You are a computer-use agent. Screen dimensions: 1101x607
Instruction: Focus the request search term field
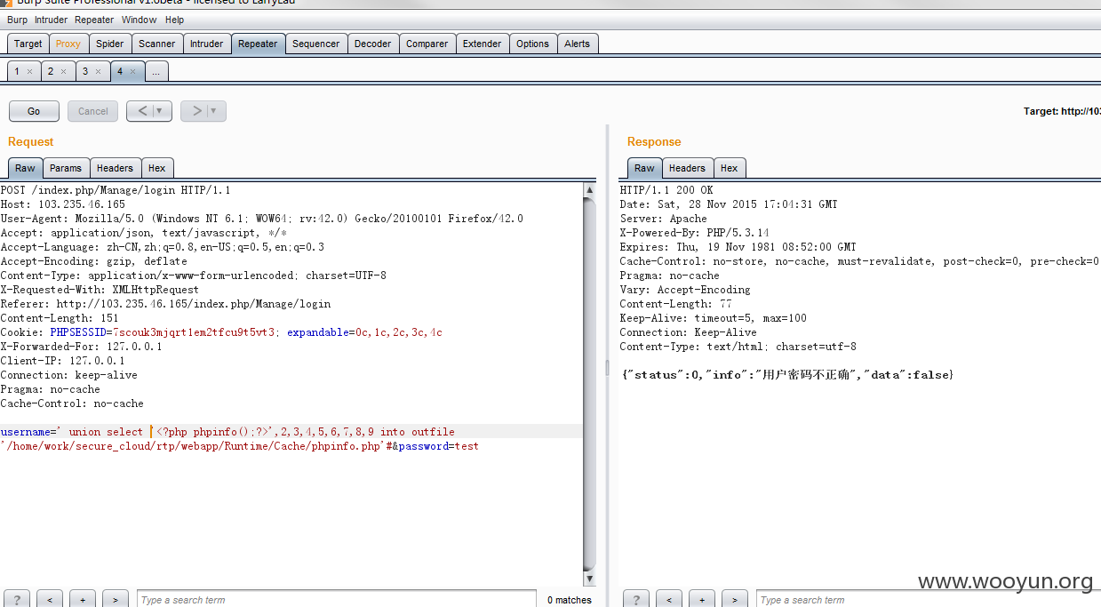point(337,600)
